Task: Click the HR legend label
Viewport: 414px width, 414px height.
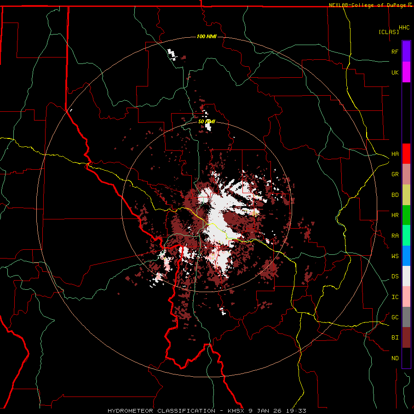Action: (x=395, y=215)
